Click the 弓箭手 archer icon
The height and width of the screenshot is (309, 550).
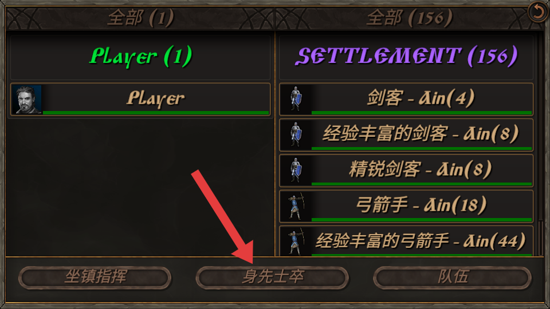tap(296, 207)
